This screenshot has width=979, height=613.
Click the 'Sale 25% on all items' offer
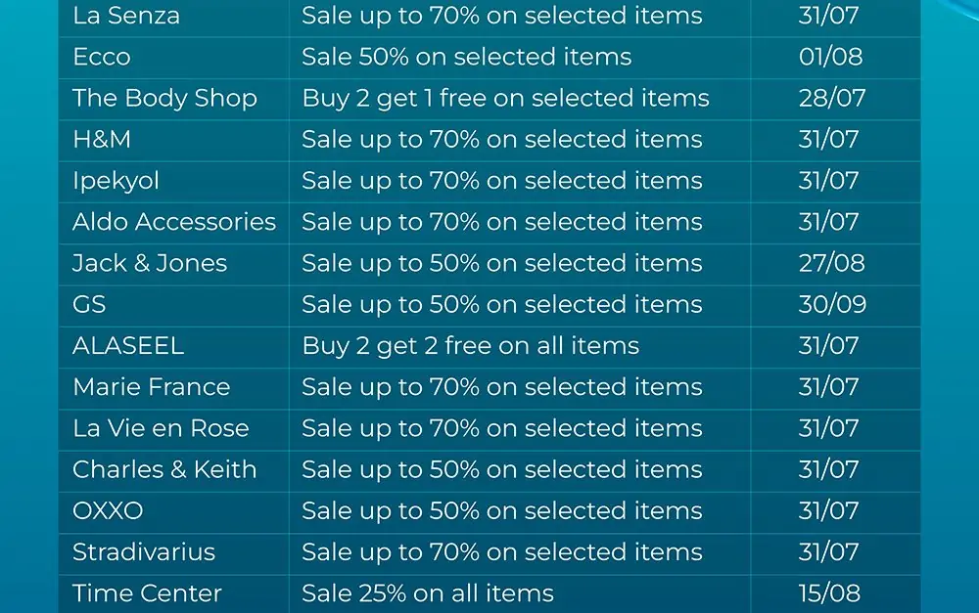click(428, 592)
